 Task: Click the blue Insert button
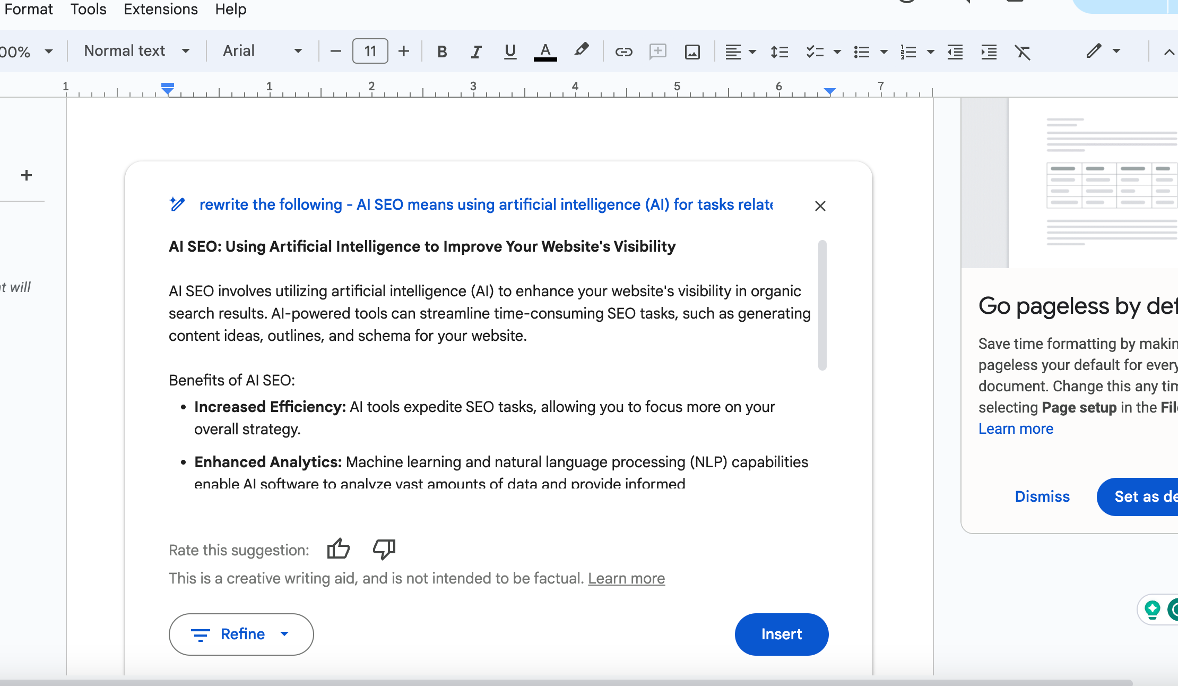tap(781, 634)
